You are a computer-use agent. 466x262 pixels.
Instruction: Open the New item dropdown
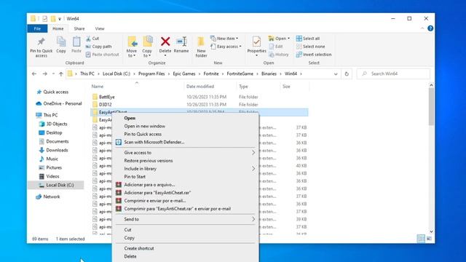[x=224, y=39]
